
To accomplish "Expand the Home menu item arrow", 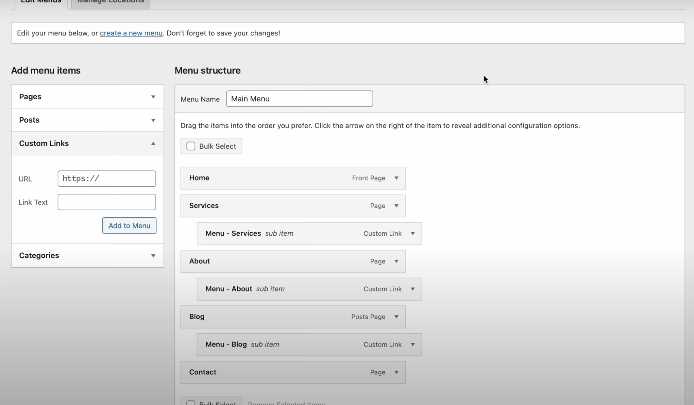I will pyautogui.click(x=396, y=178).
